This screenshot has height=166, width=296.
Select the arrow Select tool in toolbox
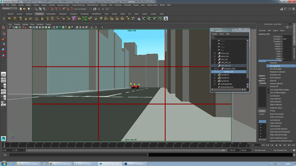(x=4, y=28)
